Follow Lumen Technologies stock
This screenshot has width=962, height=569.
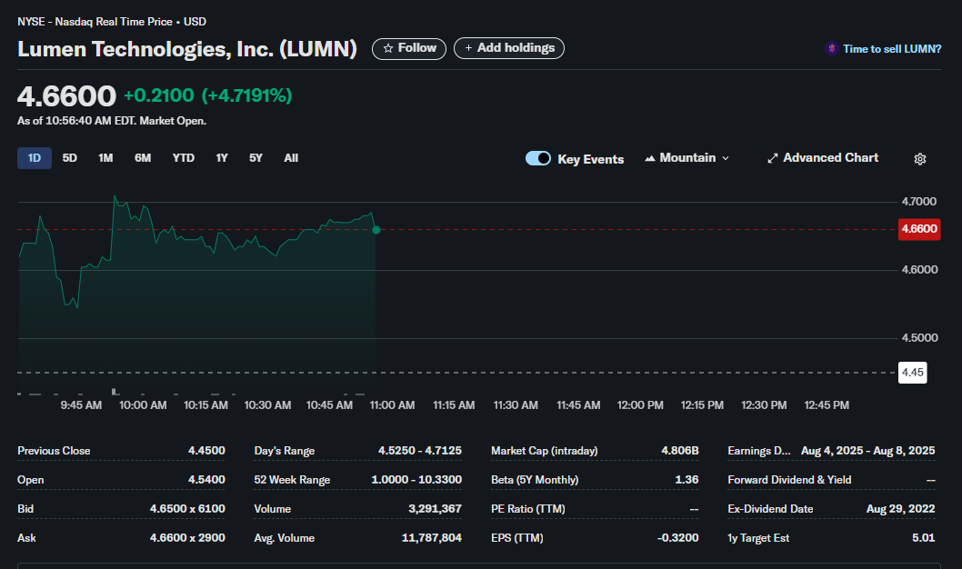point(409,48)
